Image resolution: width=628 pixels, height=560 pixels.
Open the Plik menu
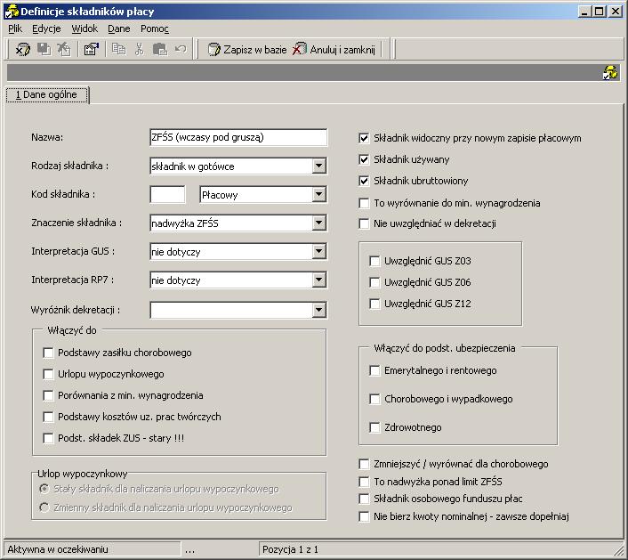15,28
